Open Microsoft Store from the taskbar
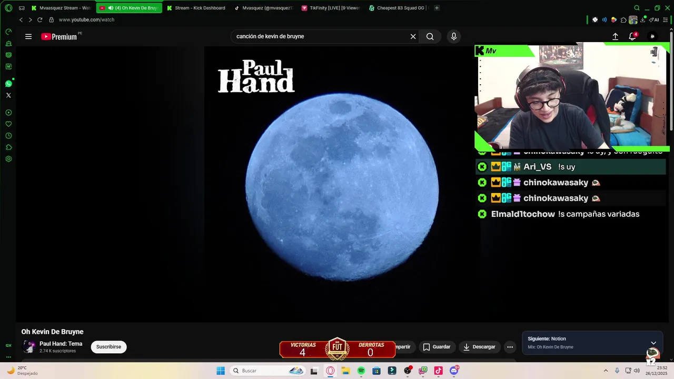This screenshot has height=379, width=674. [x=376, y=371]
